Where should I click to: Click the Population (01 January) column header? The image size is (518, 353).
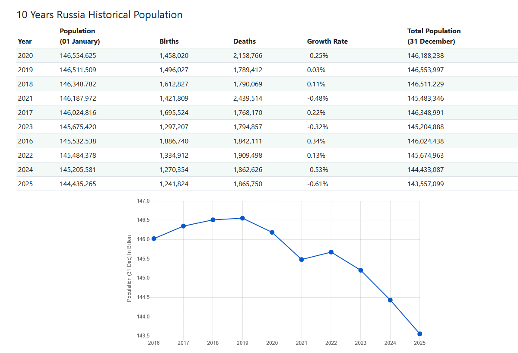click(x=79, y=36)
